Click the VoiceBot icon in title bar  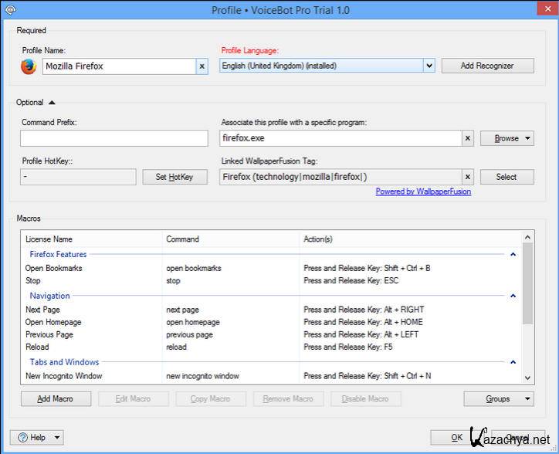(x=8, y=10)
